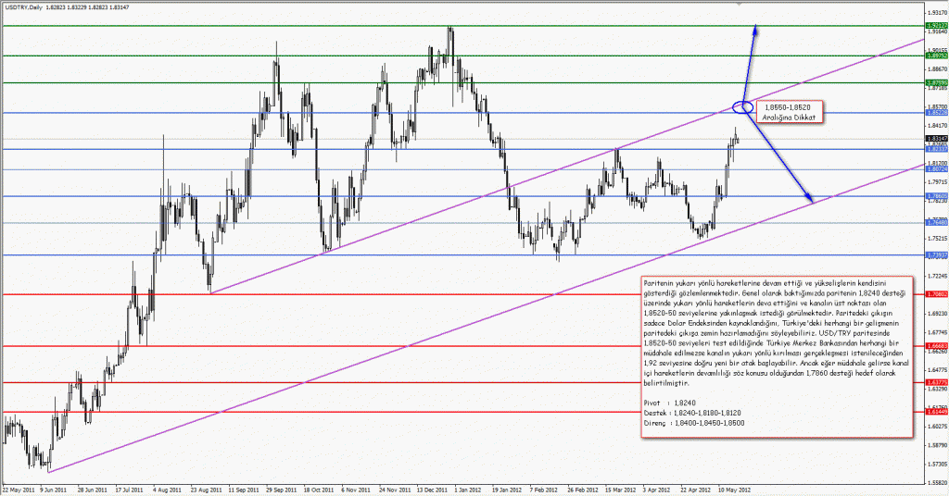Click the 15 Mar 2012 date label

coord(619,490)
